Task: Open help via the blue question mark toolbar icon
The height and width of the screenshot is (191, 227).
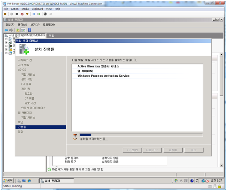Action: click(30, 30)
